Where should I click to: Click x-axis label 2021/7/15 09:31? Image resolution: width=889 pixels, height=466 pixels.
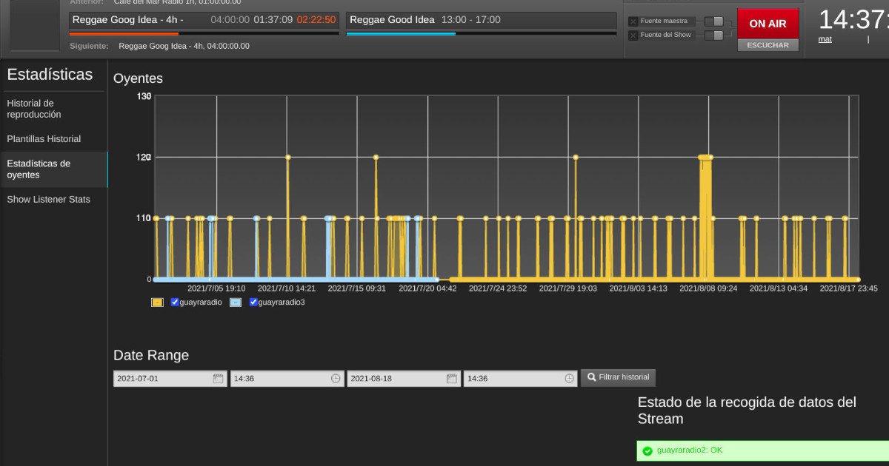click(356, 288)
